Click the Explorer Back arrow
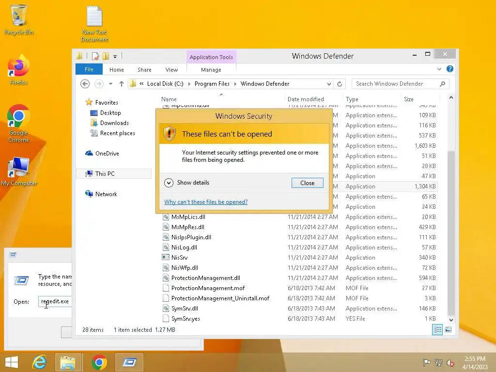The height and width of the screenshot is (372, 496). [85, 84]
